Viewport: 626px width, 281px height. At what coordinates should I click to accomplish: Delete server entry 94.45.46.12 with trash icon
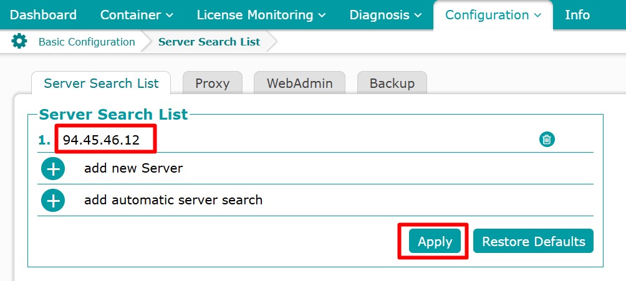(x=547, y=140)
